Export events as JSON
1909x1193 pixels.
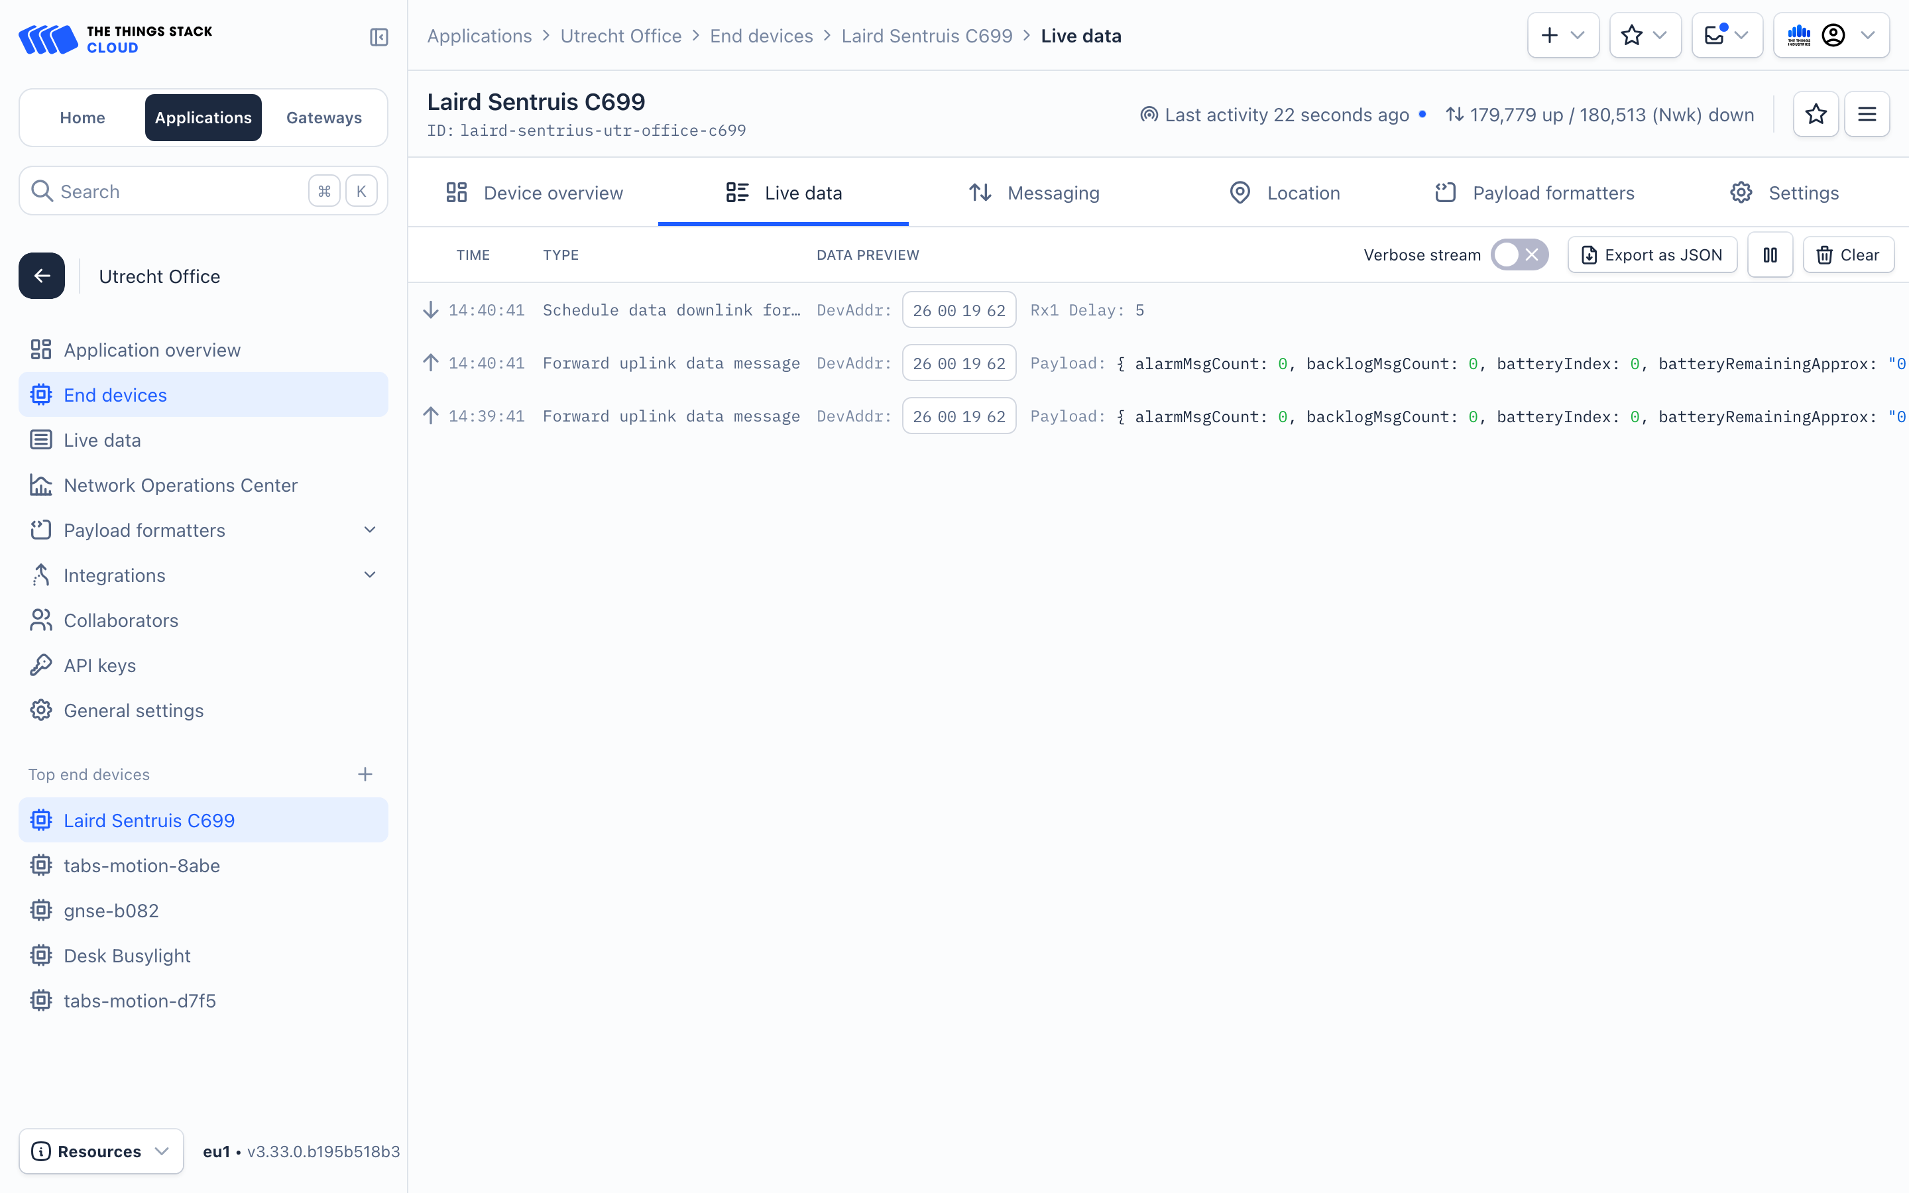coord(1652,255)
